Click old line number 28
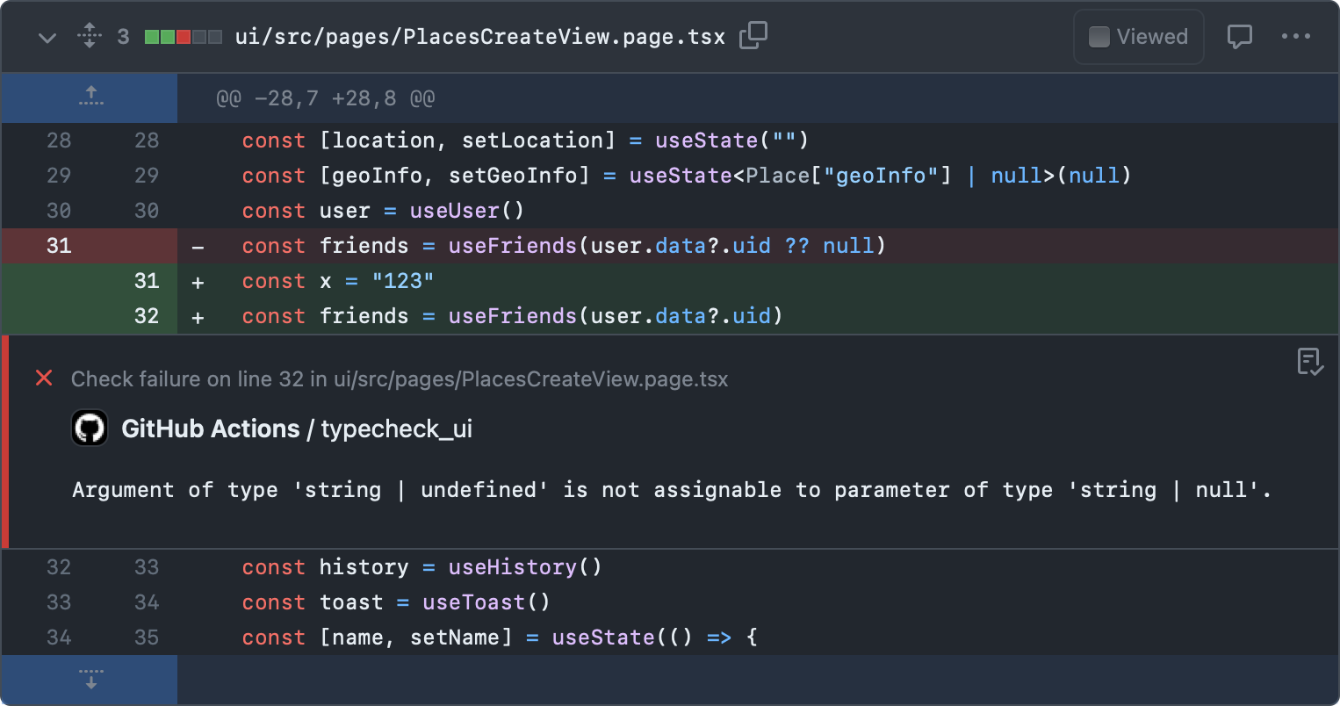The width and height of the screenshot is (1340, 706). pos(59,140)
